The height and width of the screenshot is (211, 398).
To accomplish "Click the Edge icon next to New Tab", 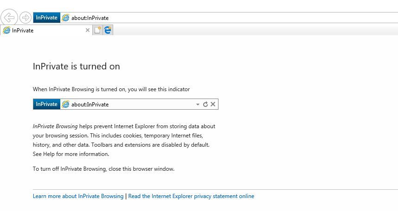I will pos(108,31).
